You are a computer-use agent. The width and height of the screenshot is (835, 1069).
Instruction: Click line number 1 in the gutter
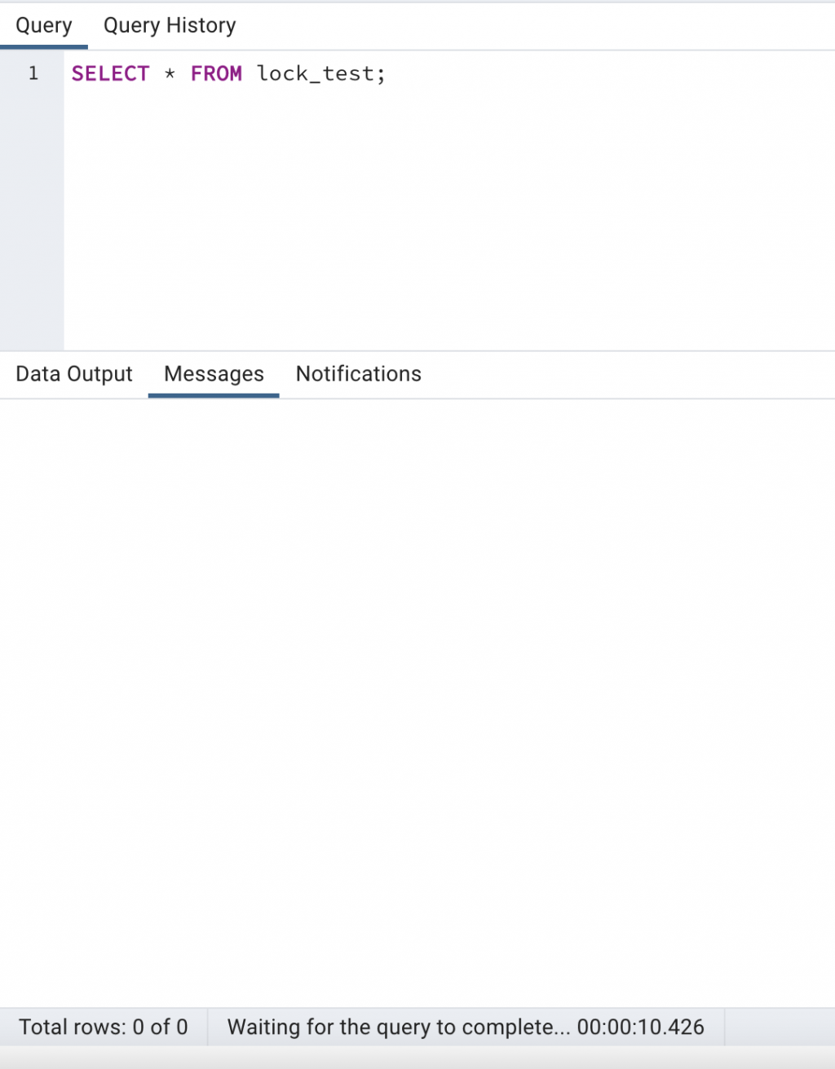33,73
